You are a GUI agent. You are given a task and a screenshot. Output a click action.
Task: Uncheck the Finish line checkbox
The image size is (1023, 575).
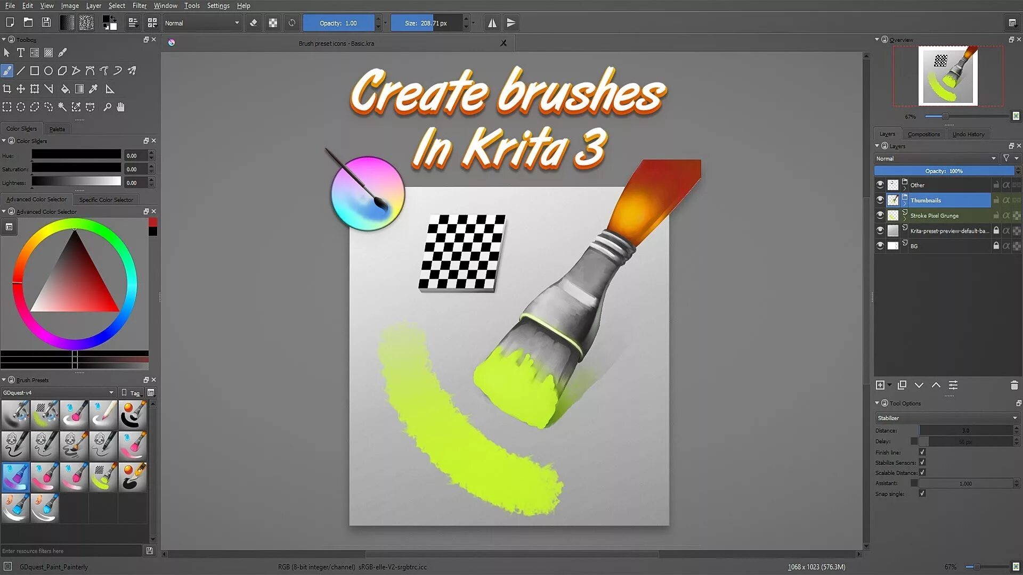(922, 452)
